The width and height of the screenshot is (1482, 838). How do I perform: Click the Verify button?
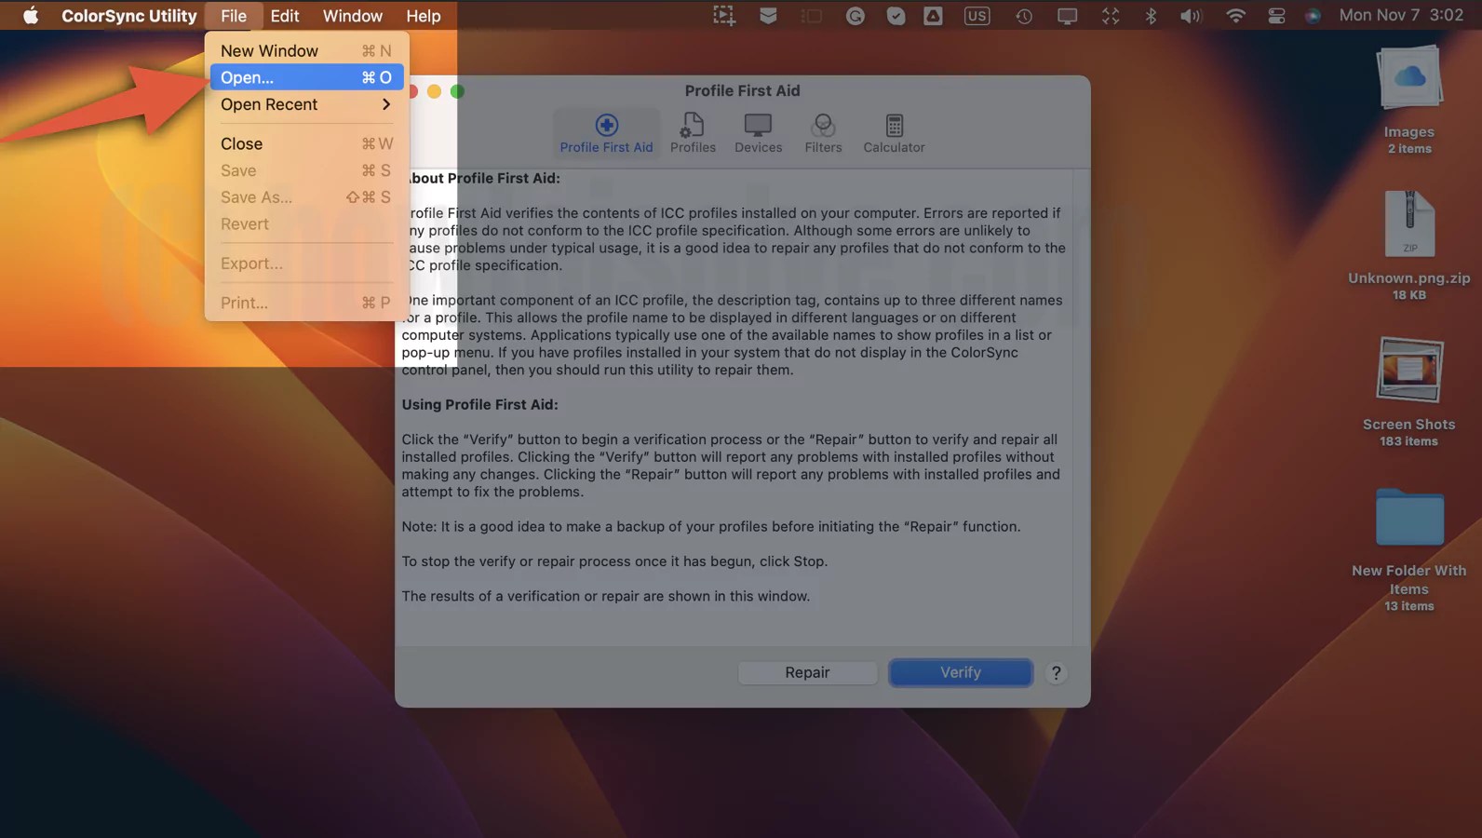[960, 672]
